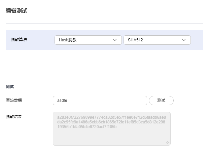Viewport: 207px width, 152px height.
Task: Grab the resize handle of the result textarea
Action: (167, 142)
